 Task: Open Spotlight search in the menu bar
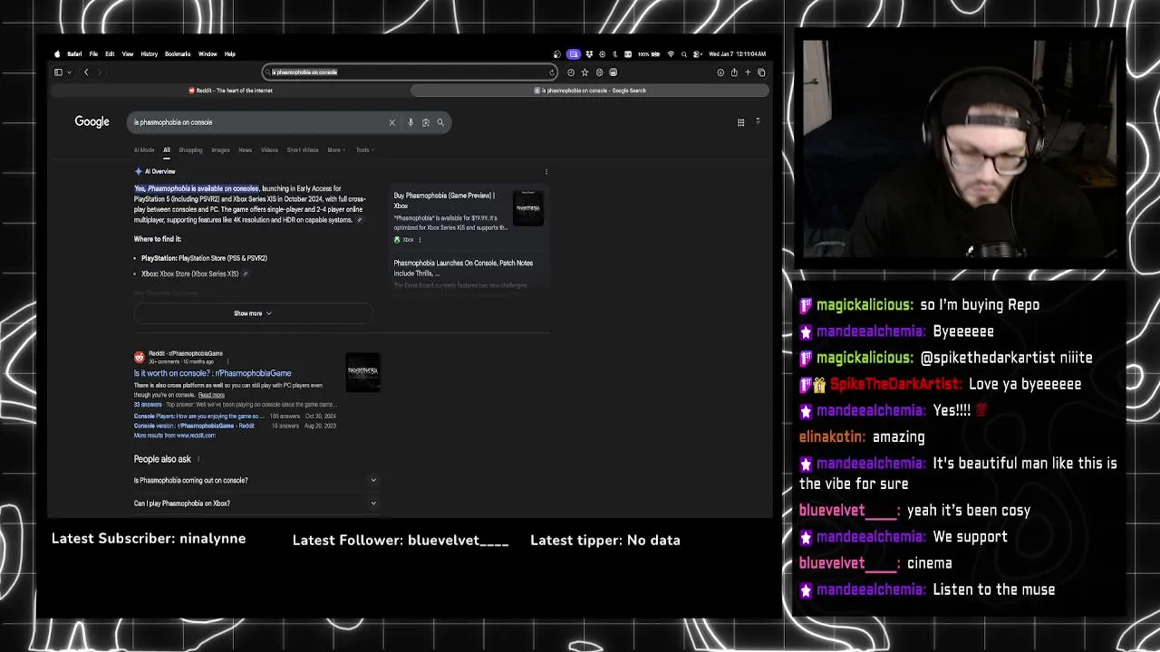pos(684,54)
